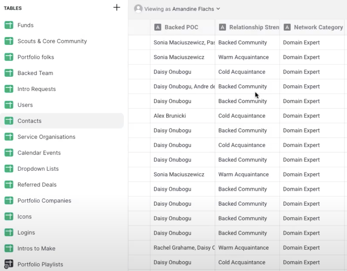
Task: Click the Rachel Grahame, Daisy O... cell
Action: [x=182, y=248]
